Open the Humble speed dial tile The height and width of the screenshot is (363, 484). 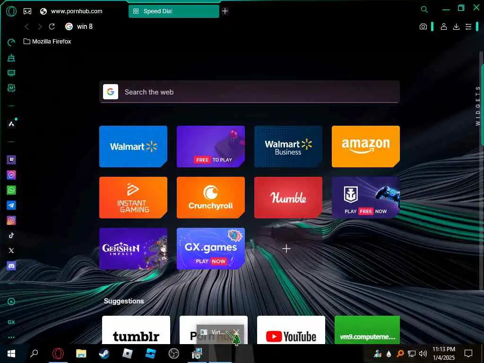click(288, 198)
